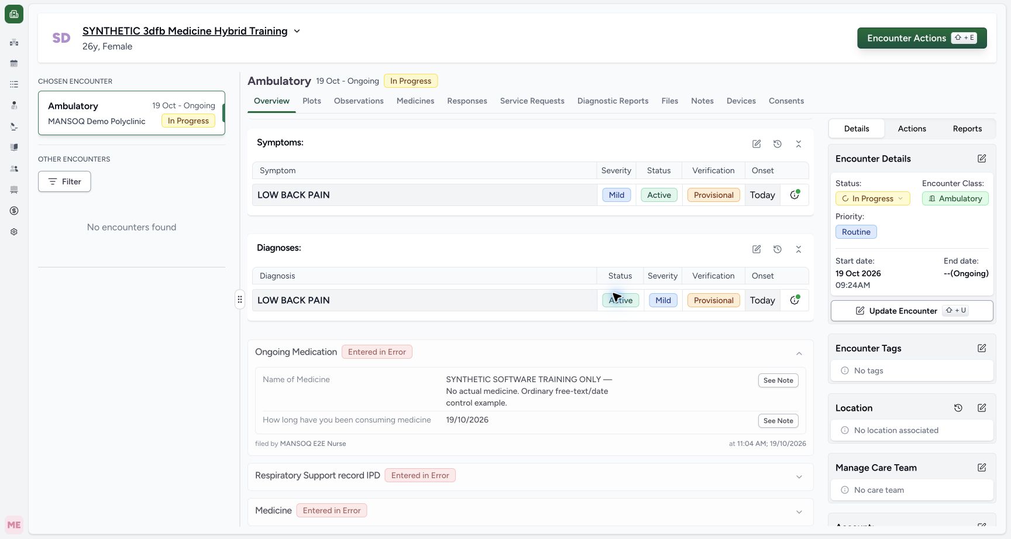
Task: Click the Symptoms edit pencil icon
Action: pyautogui.click(x=756, y=144)
